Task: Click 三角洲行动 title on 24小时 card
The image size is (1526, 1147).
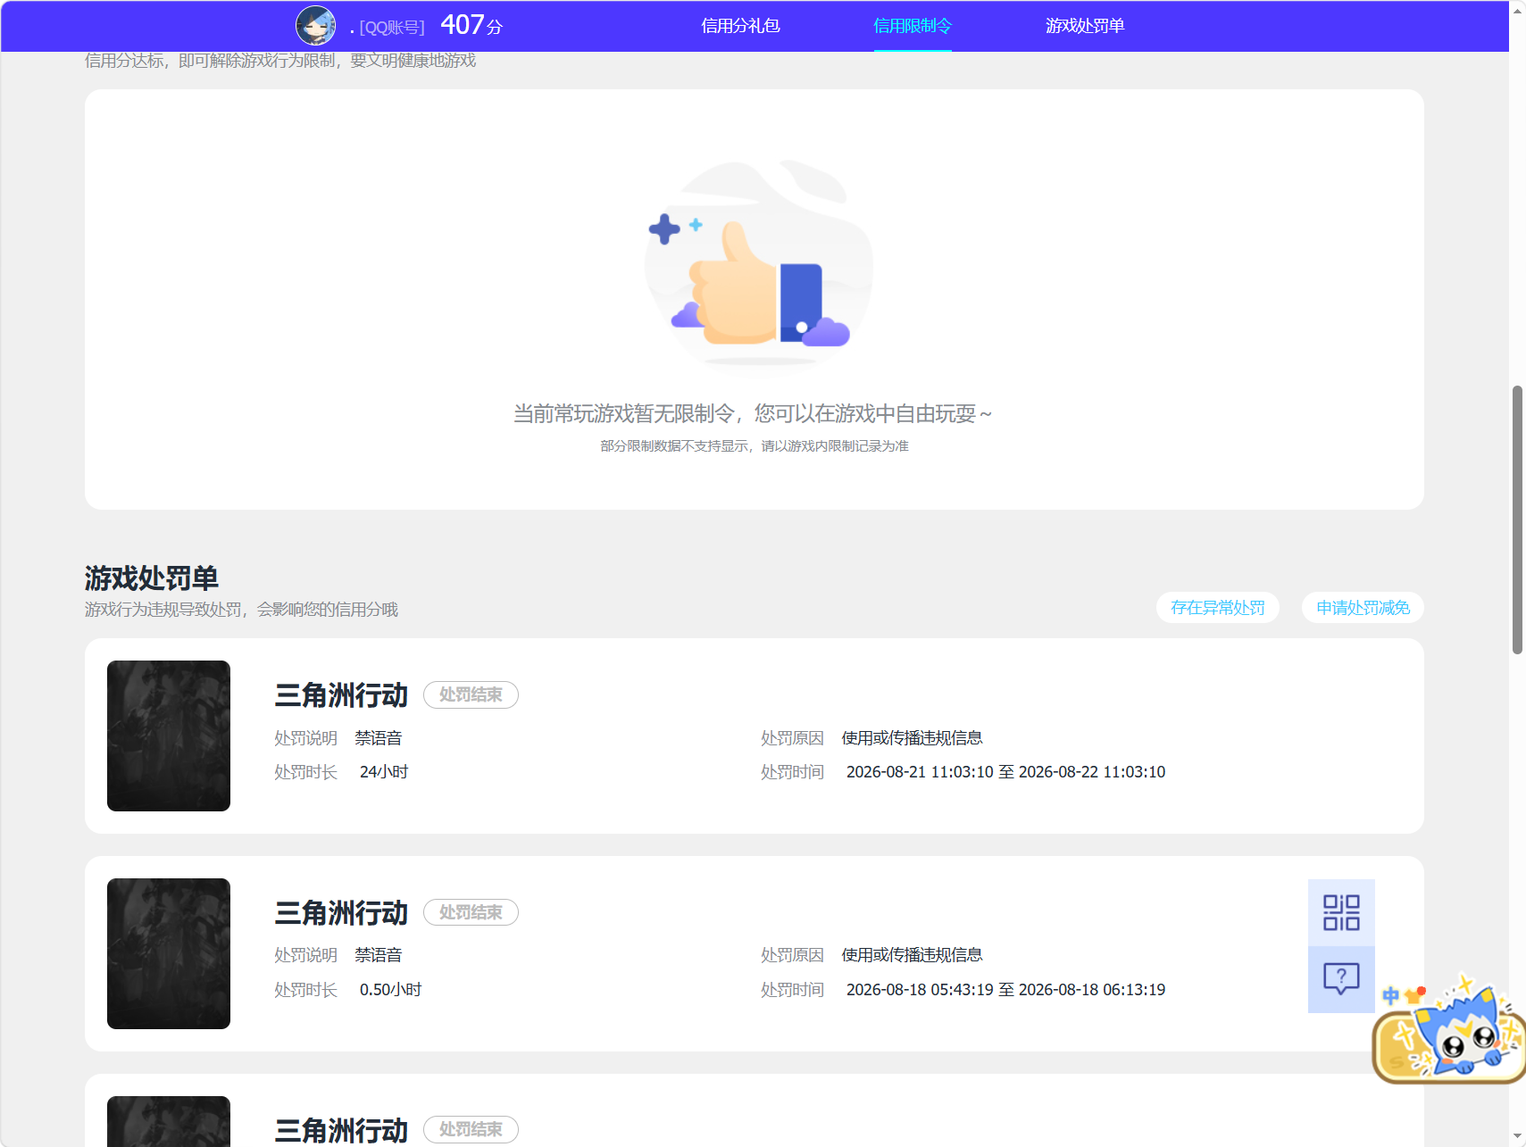Action: tap(341, 694)
